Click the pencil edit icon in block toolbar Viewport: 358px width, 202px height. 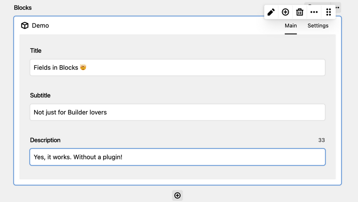271,12
